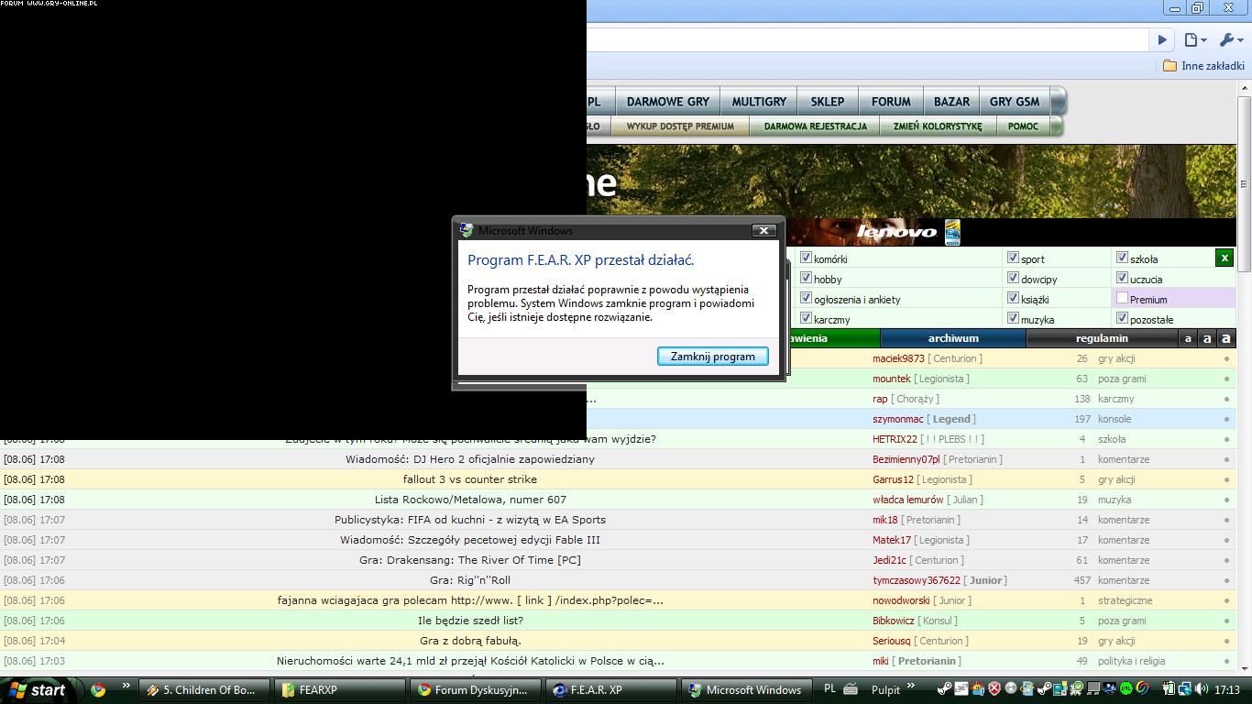
Task: Click the disc tray icon
Action: coord(1011,689)
